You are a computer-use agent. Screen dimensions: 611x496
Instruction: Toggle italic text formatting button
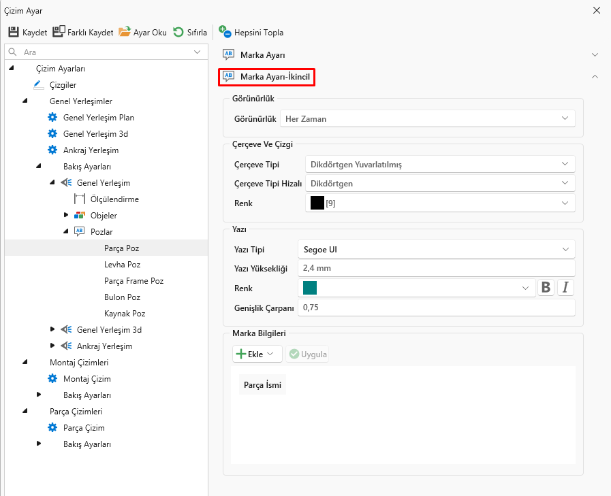click(x=565, y=288)
